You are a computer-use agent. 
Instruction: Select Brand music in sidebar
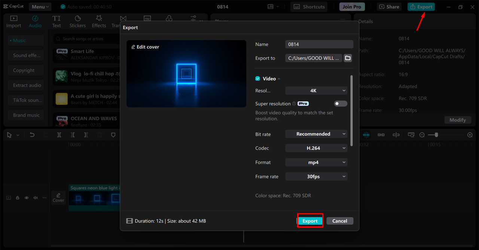tap(26, 115)
